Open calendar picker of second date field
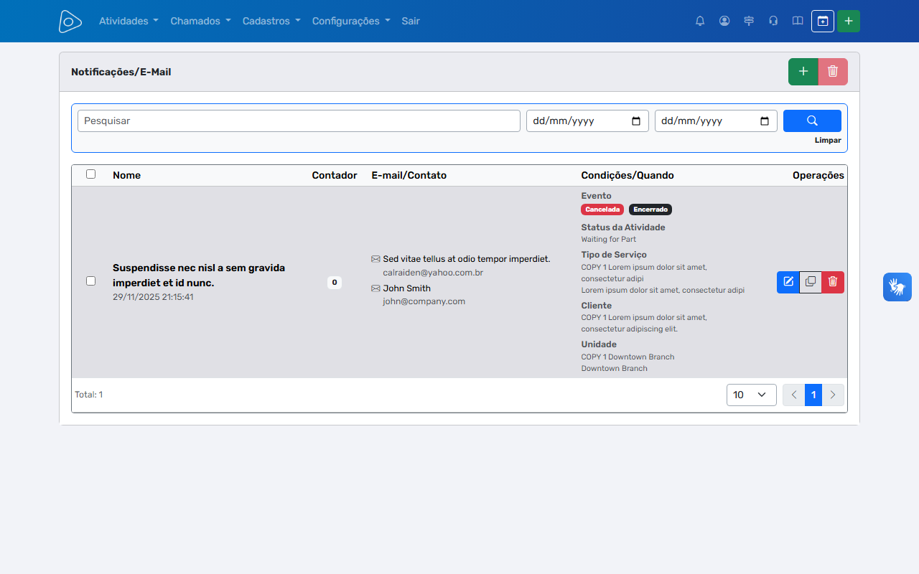 765,121
